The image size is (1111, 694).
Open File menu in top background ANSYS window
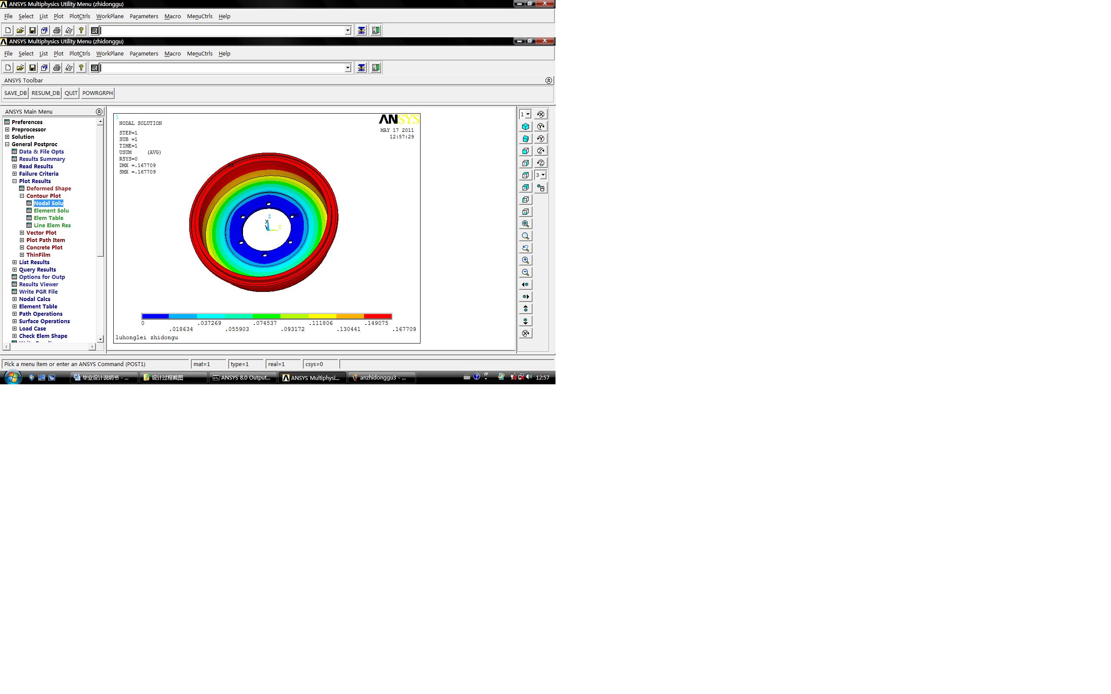tap(8, 16)
